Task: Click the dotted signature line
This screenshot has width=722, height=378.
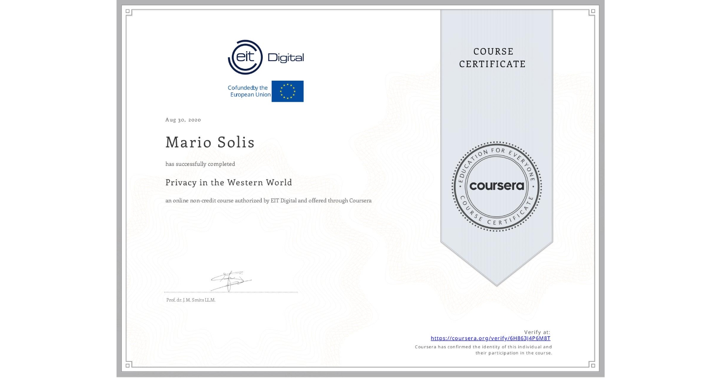Action: (x=230, y=292)
